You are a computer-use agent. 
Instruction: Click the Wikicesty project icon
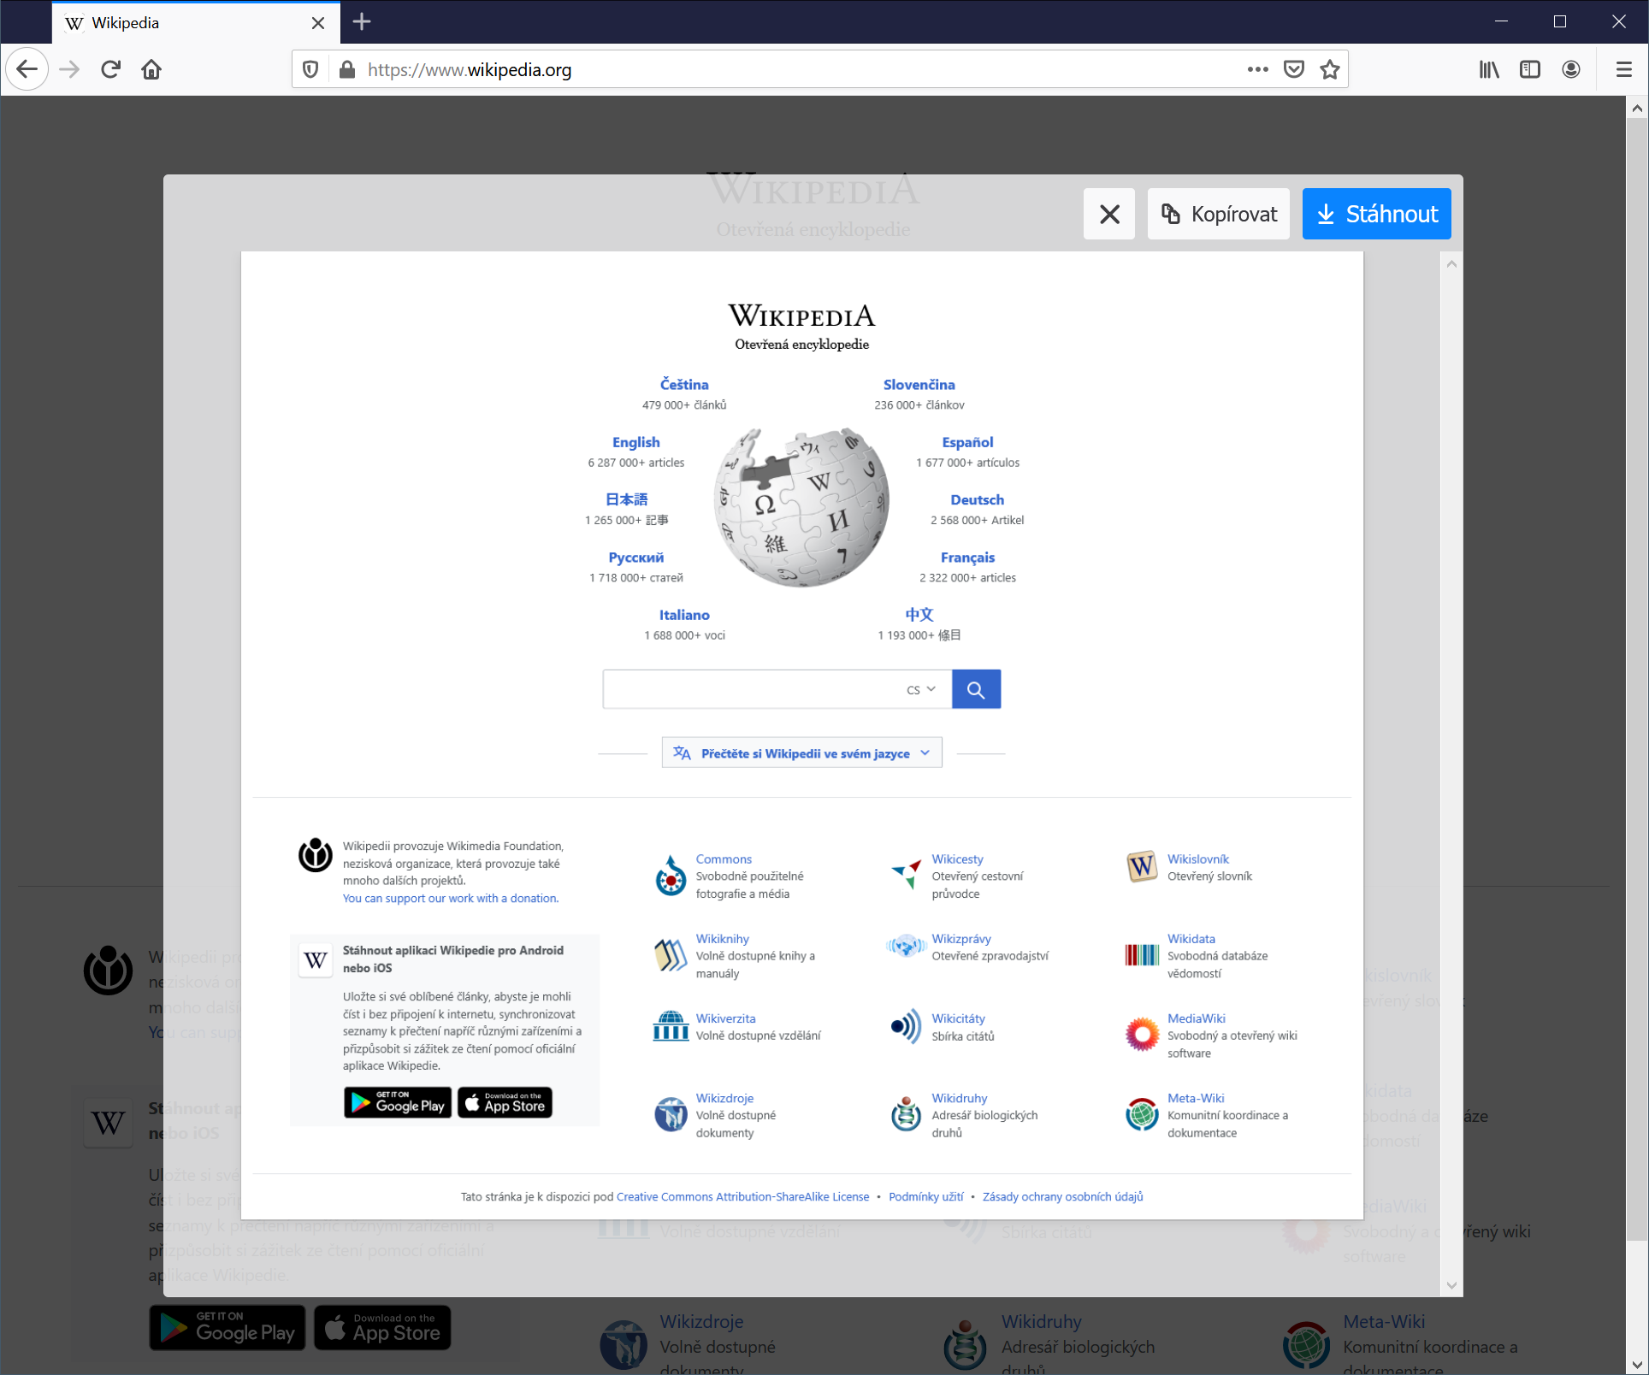[907, 874]
